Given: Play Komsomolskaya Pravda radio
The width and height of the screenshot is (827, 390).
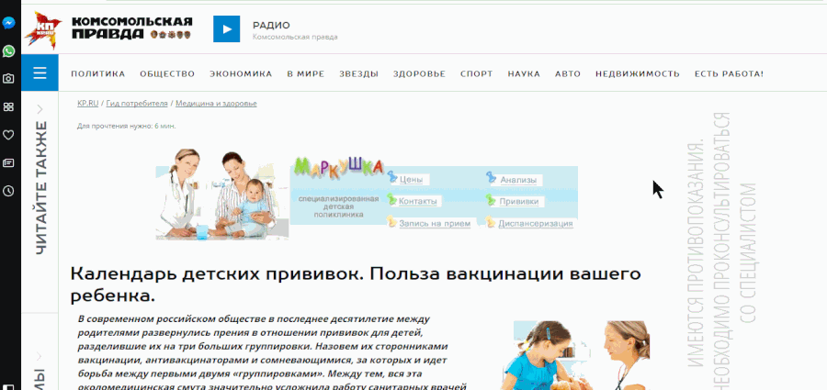Looking at the screenshot, I should 226,29.
